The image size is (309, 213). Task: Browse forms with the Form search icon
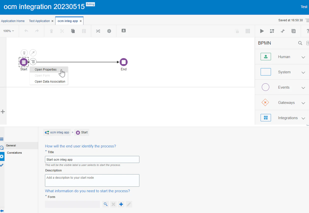[106, 204]
